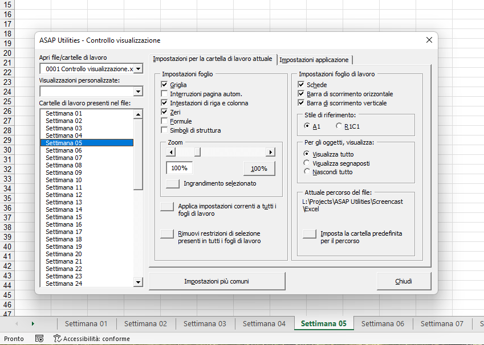Toggle the Griglia checkbox

point(164,84)
